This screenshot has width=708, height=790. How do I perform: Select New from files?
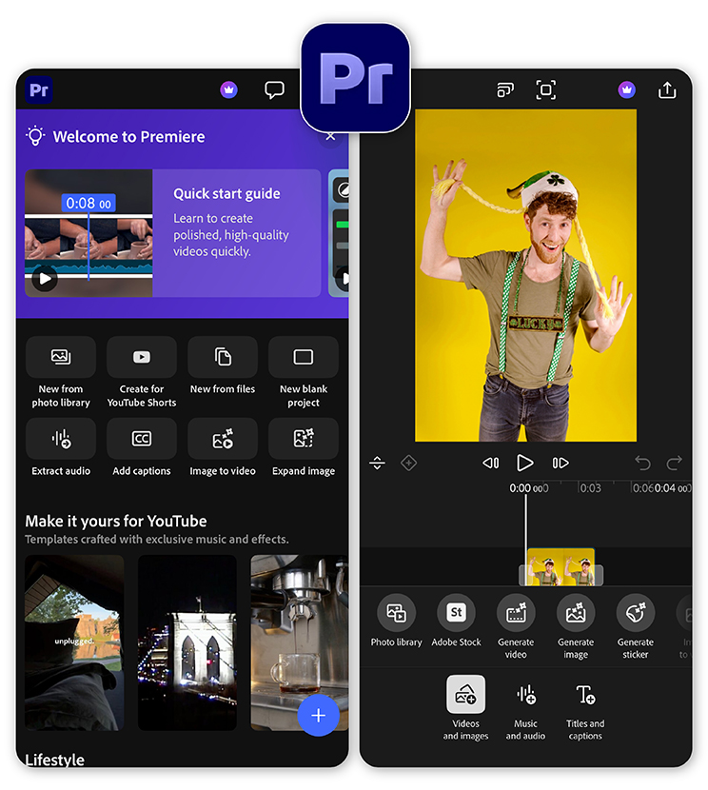point(223,366)
